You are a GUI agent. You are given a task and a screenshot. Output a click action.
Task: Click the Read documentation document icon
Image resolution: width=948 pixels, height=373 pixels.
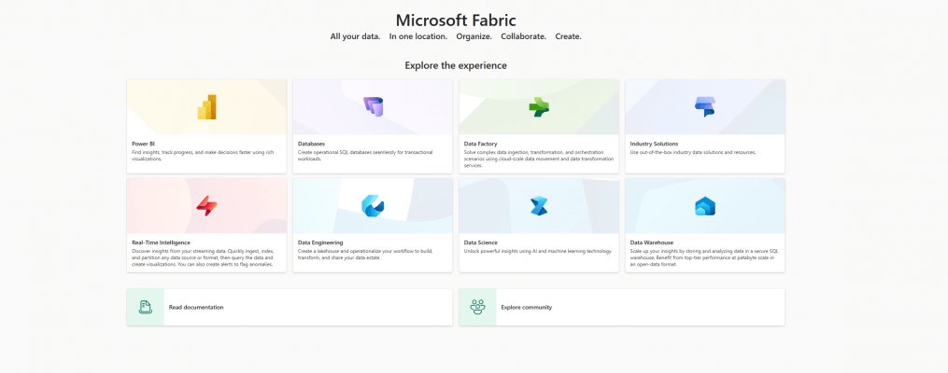coord(145,307)
